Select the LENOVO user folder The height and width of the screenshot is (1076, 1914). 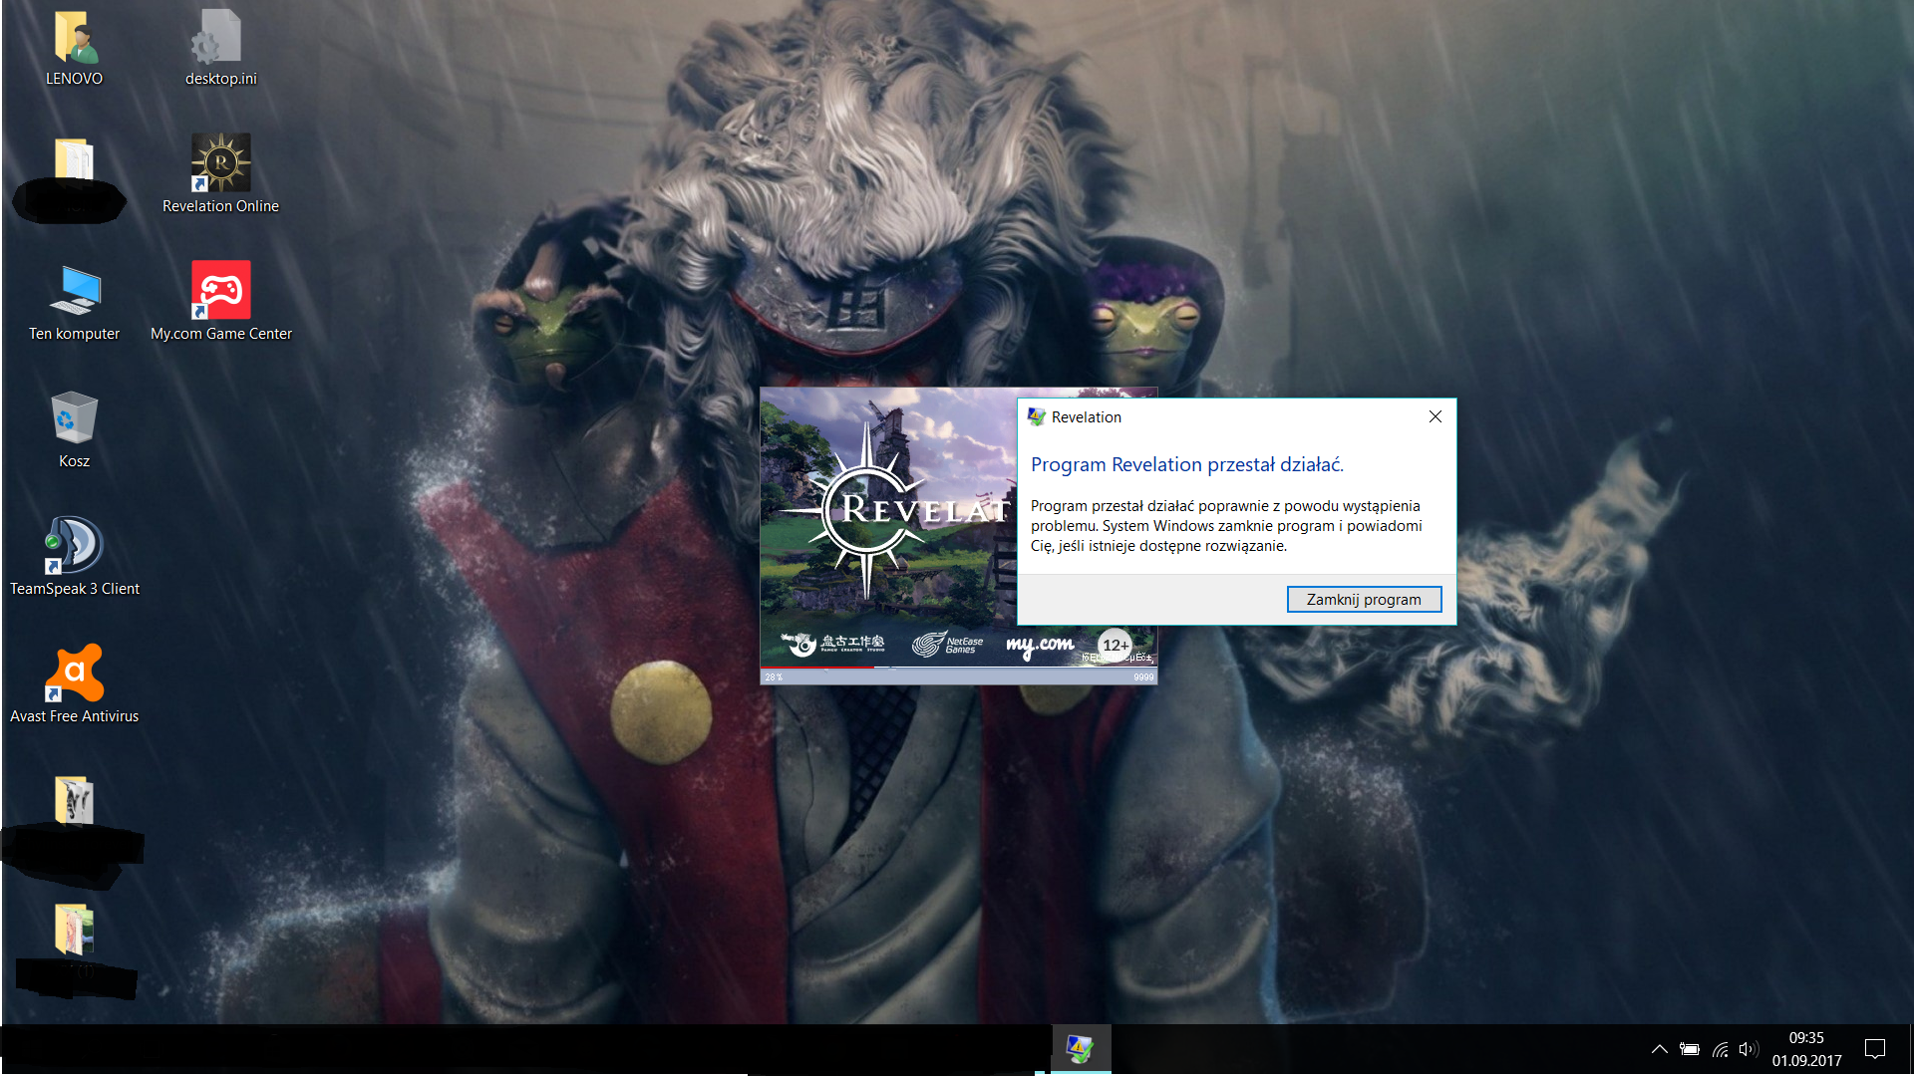tap(75, 38)
